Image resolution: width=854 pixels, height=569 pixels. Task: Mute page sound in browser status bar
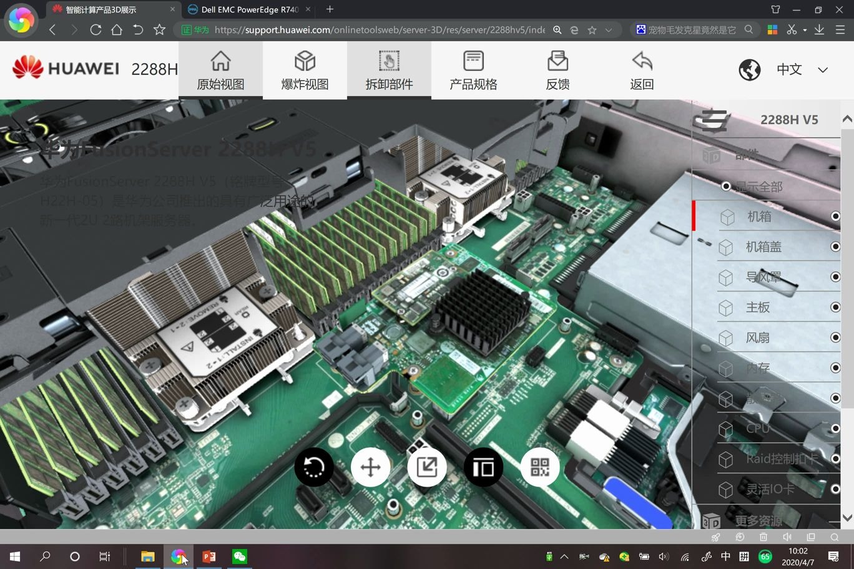pyautogui.click(x=787, y=537)
